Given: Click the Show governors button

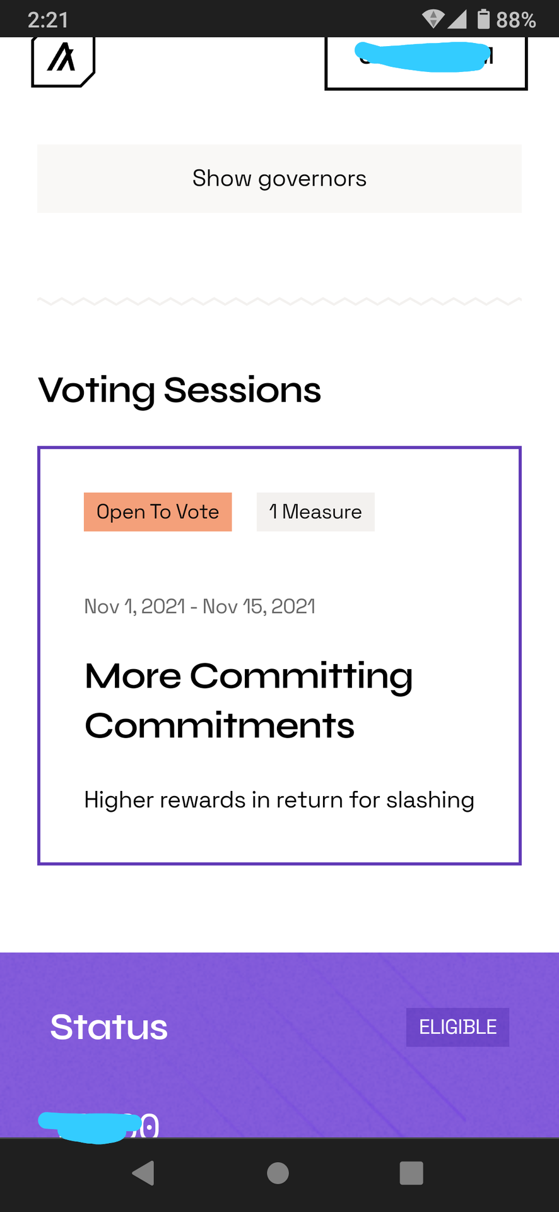Looking at the screenshot, I should coord(279,179).
